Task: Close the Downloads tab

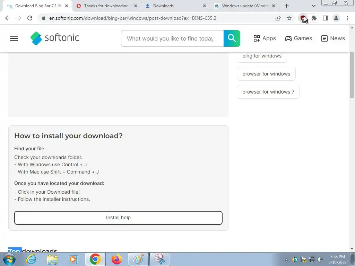Action: pos(205,6)
